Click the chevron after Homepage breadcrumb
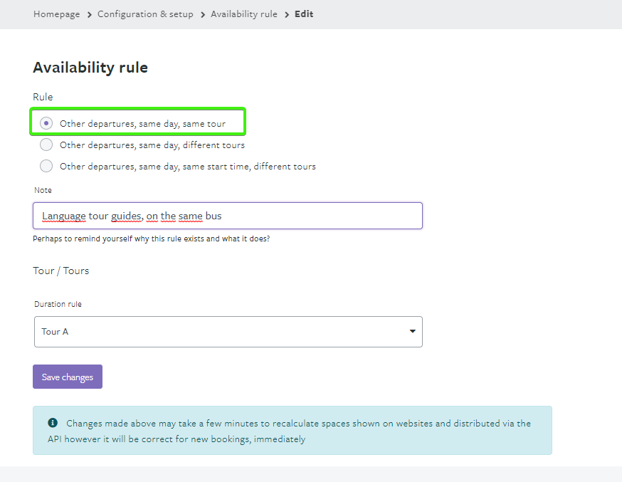The height and width of the screenshot is (482, 622). [89, 15]
